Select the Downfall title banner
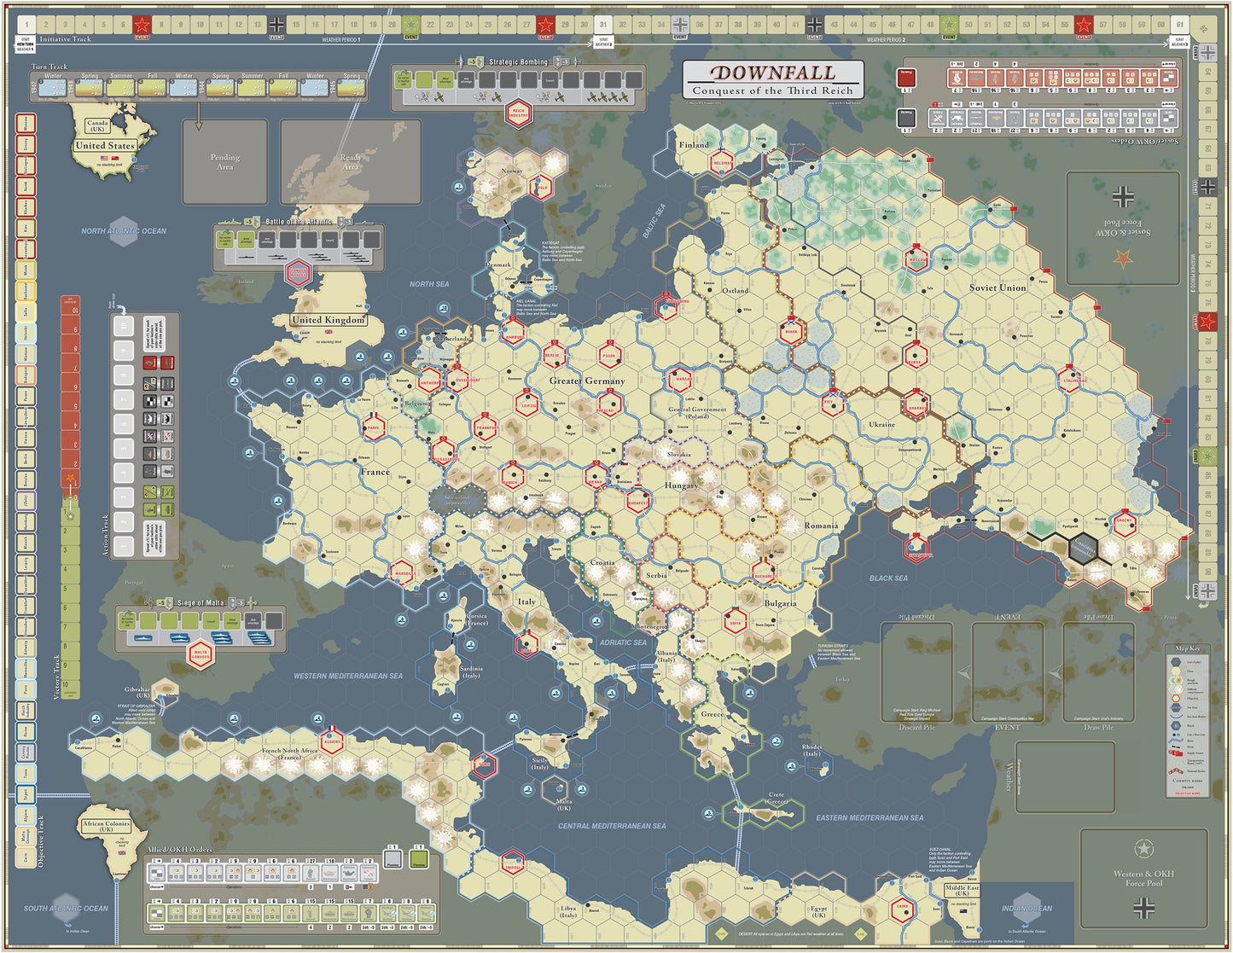Image resolution: width=1233 pixels, height=953 pixels. pos(773,79)
